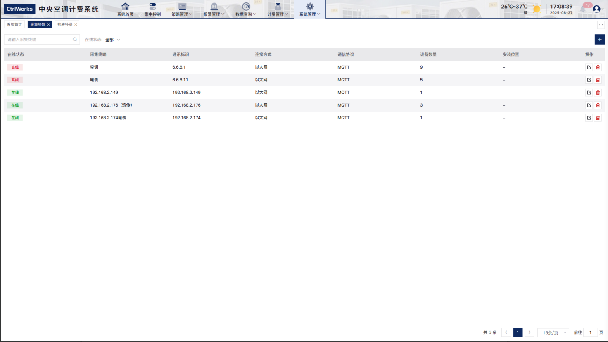Switch to the 抄表补录 tab
The image size is (608, 342).
[65, 24]
